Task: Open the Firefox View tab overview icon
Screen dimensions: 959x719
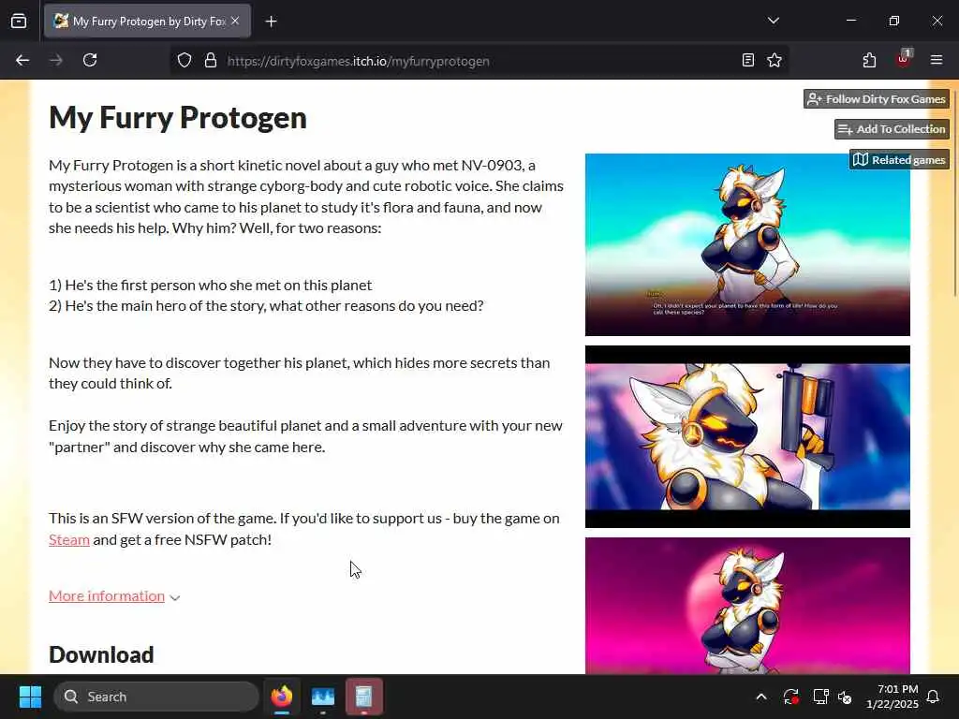Action: click(19, 22)
